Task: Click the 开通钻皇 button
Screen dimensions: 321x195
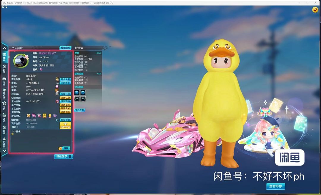Action: click(65, 98)
